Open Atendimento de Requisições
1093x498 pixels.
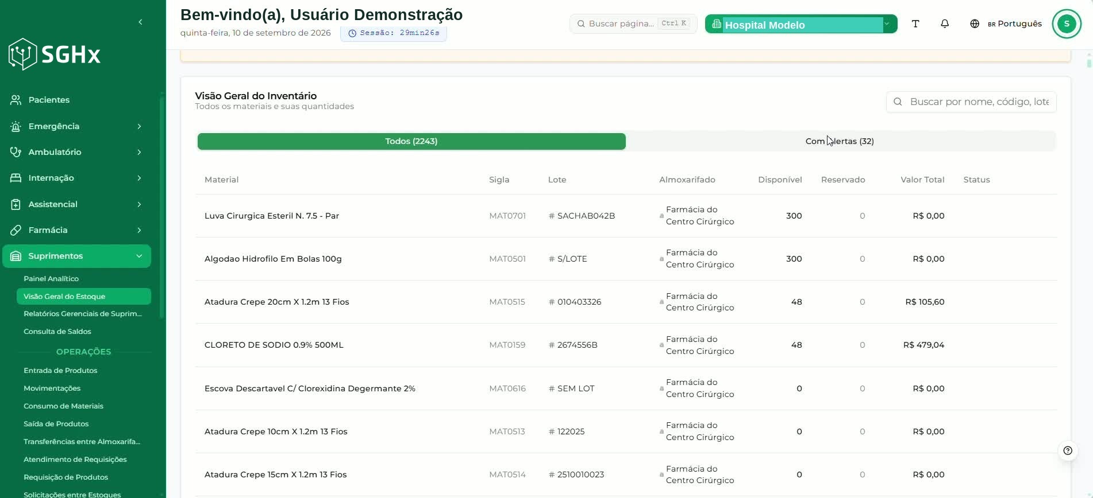(x=75, y=460)
